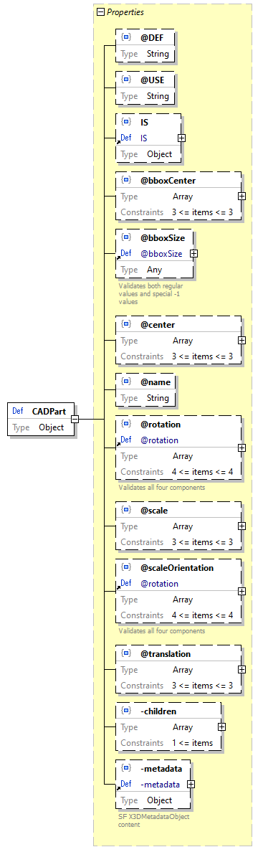Click the @scale property icon

tap(126, 510)
